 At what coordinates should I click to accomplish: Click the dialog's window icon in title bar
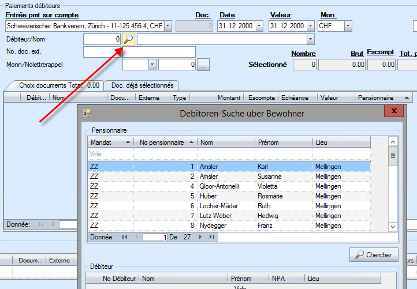pos(87,114)
